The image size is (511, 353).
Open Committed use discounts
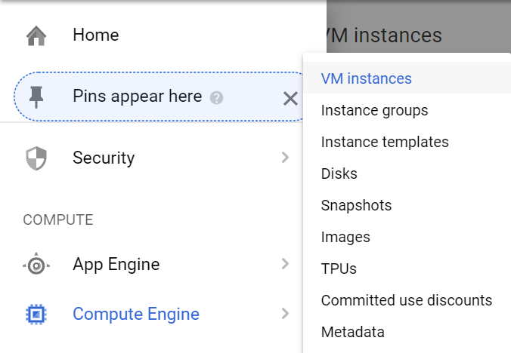coord(407,300)
